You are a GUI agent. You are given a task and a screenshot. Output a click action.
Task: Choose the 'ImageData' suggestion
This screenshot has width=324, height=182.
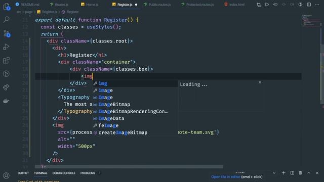135,118
